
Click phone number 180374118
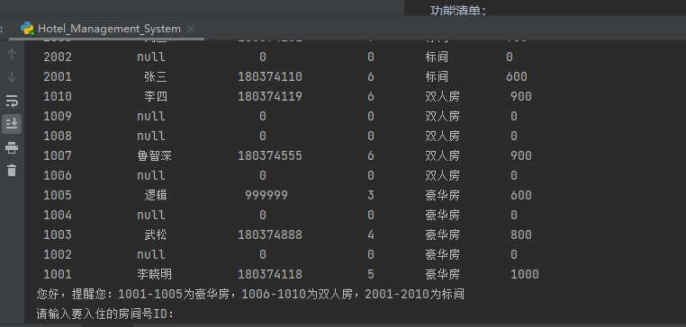point(270,275)
